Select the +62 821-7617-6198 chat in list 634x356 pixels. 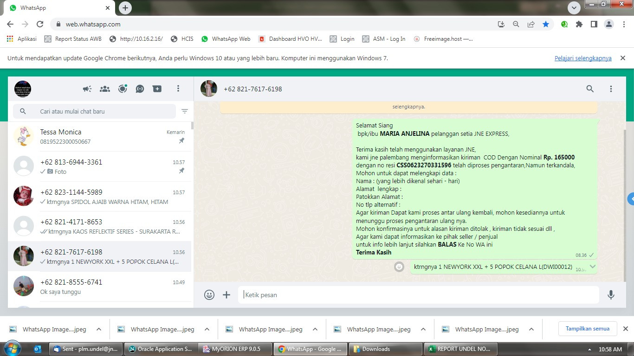click(x=101, y=256)
